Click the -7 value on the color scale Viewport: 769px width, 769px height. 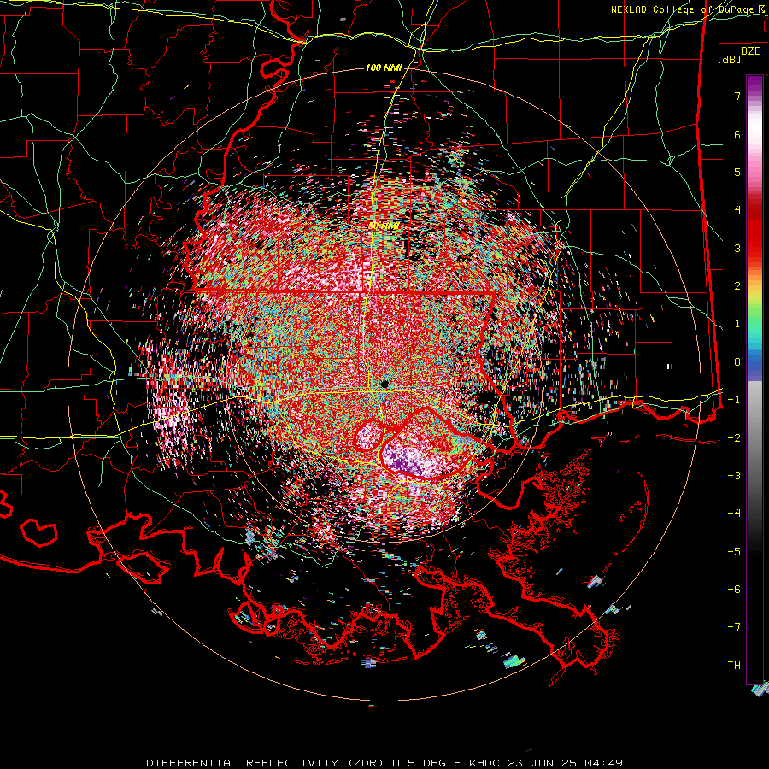[x=734, y=627]
